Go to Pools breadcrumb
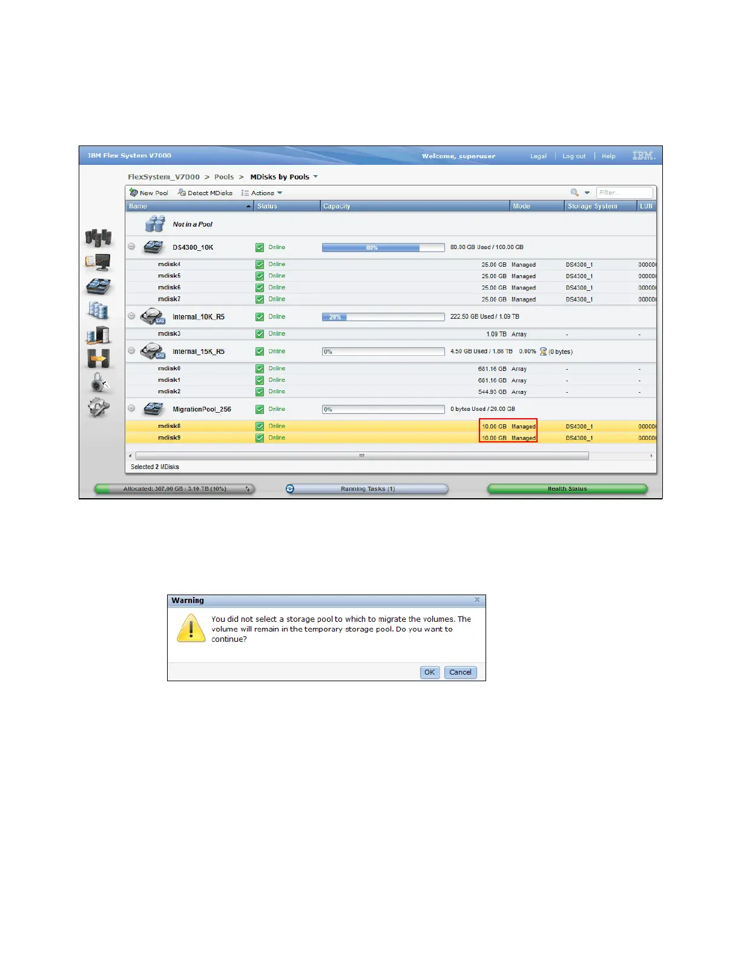741x960 pixels. (x=224, y=177)
